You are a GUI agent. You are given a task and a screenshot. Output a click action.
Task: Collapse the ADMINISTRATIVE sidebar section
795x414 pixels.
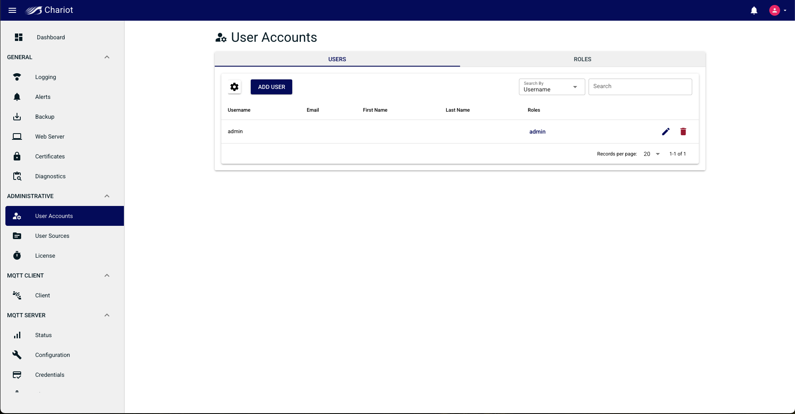click(x=107, y=196)
